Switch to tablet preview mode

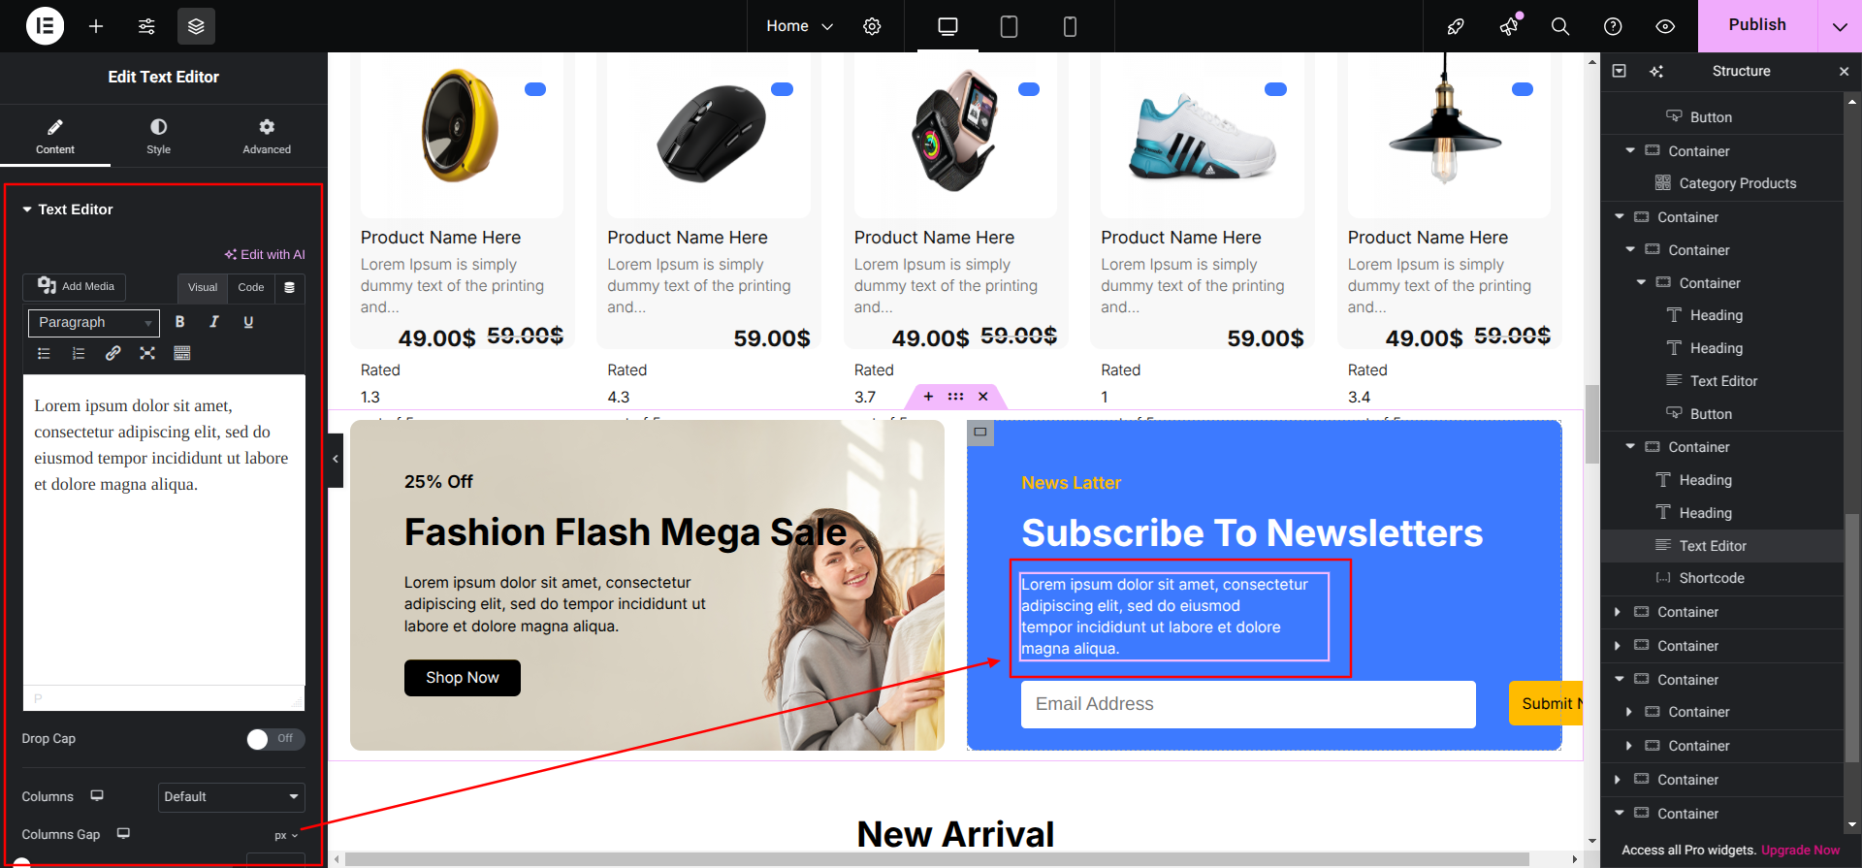coord(1009,26)
